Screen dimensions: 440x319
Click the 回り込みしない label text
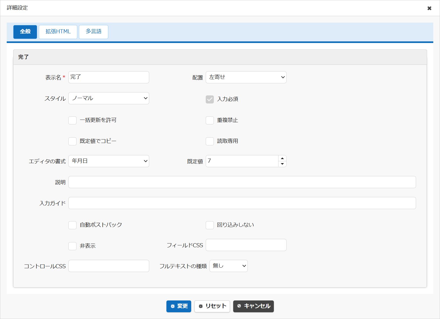[x=235, y=225]
